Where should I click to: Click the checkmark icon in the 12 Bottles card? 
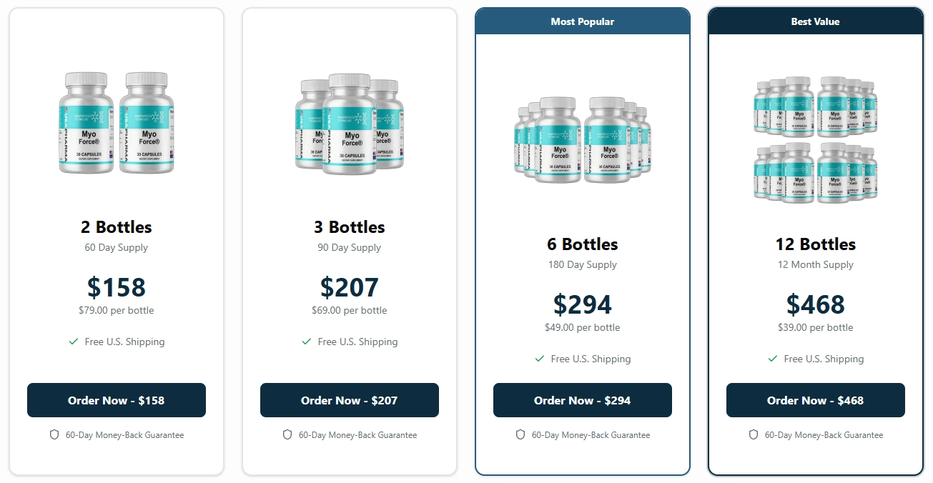pyautogui.click(x=772, y=359)
